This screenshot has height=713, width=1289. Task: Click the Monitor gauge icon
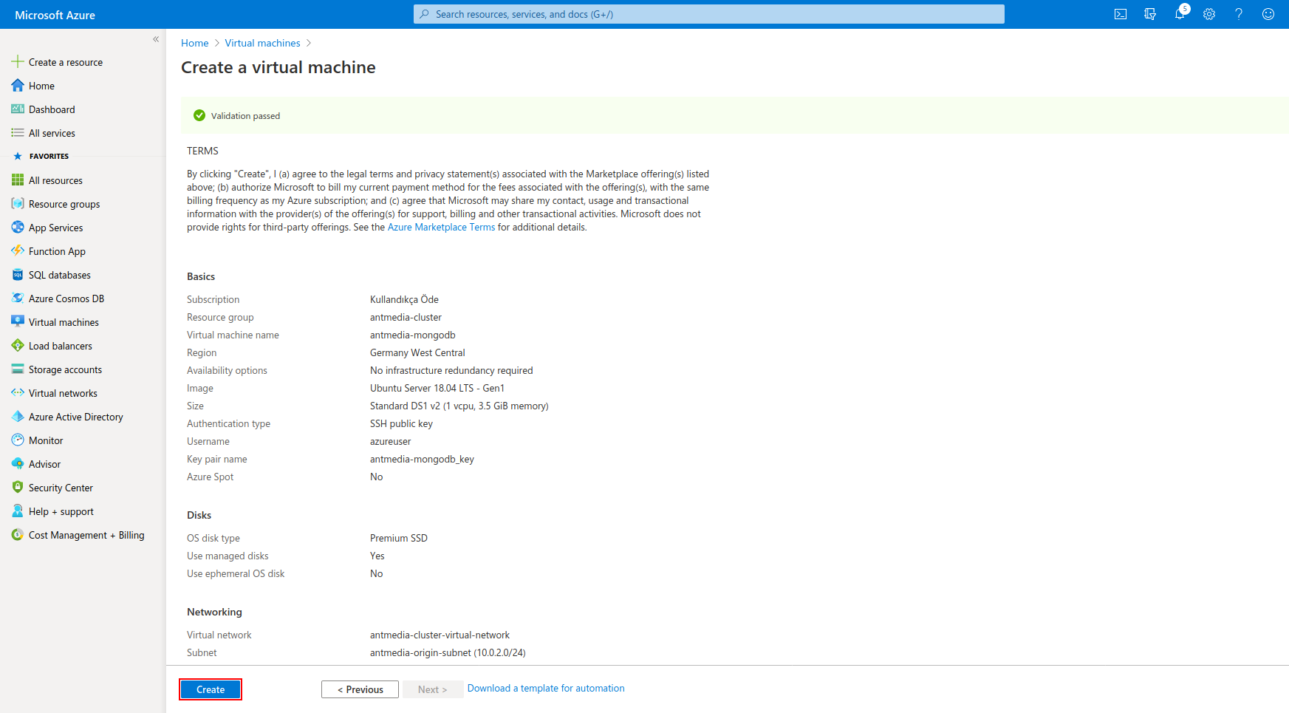pos(18,440)
